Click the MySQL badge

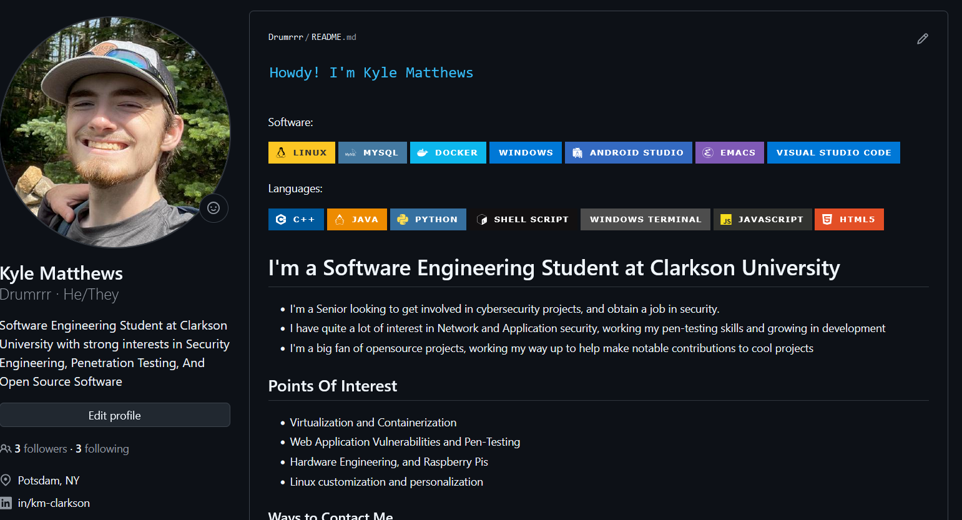point(373,152)
